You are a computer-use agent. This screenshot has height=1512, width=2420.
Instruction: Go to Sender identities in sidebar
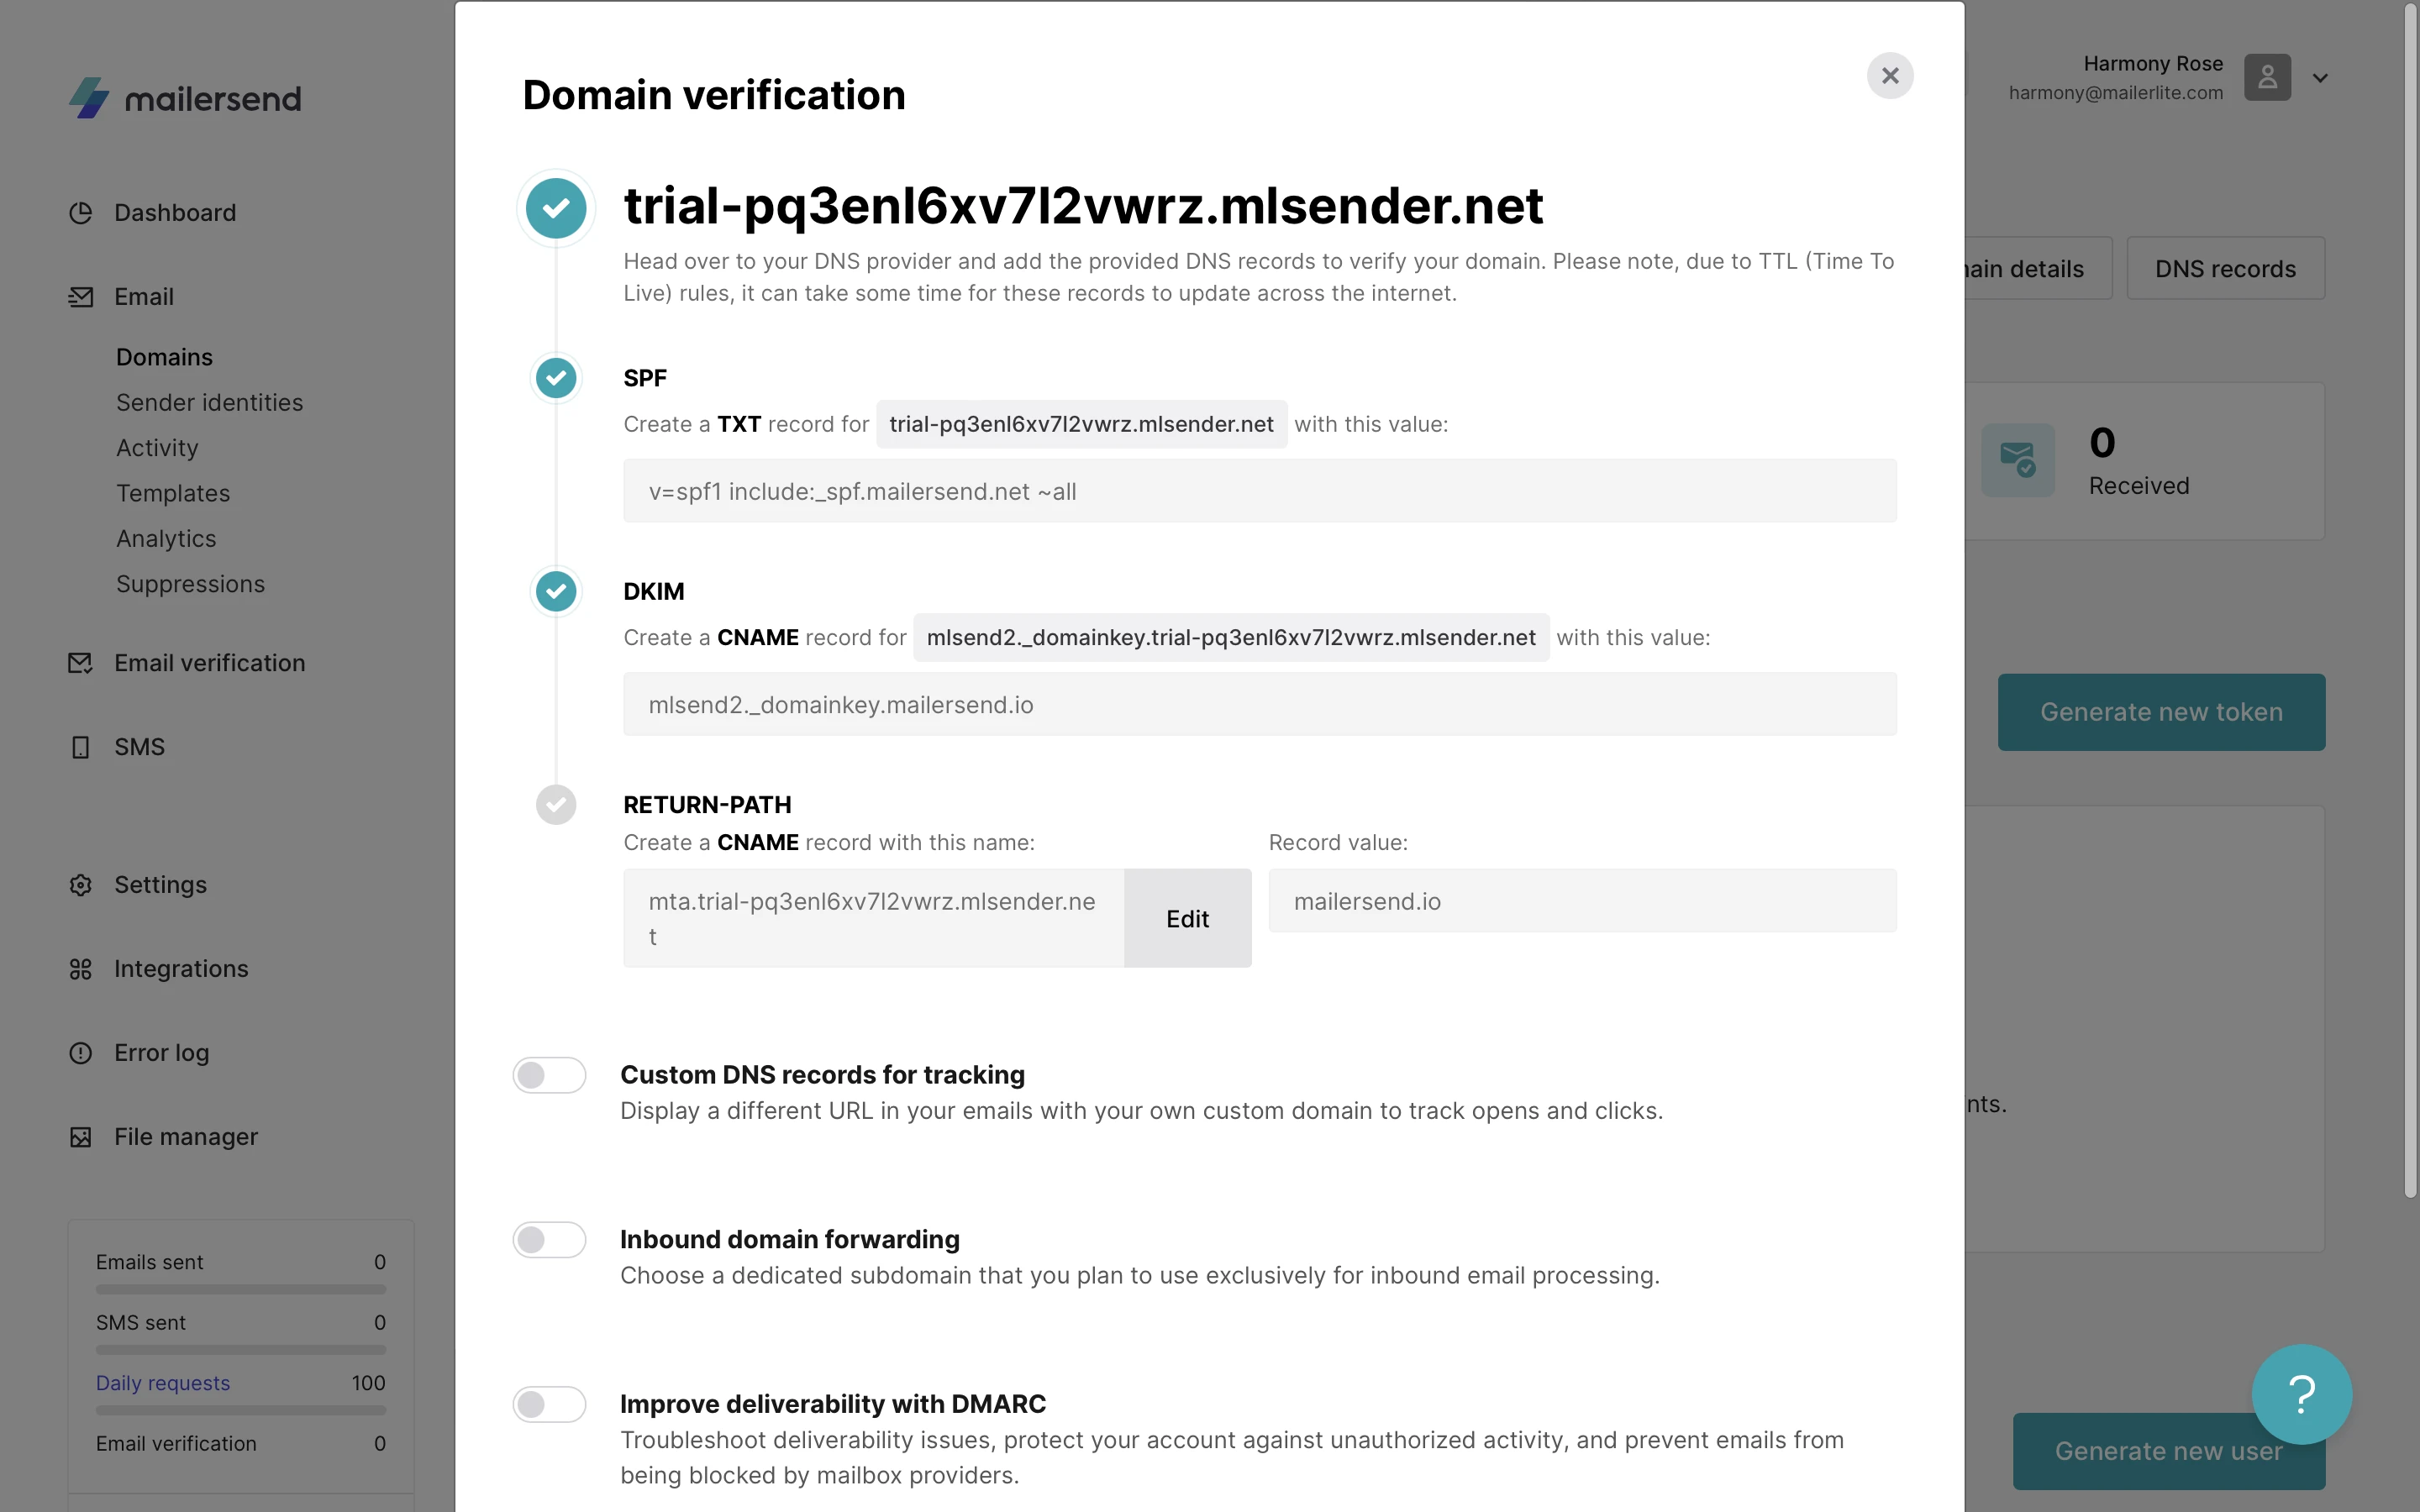209,402
